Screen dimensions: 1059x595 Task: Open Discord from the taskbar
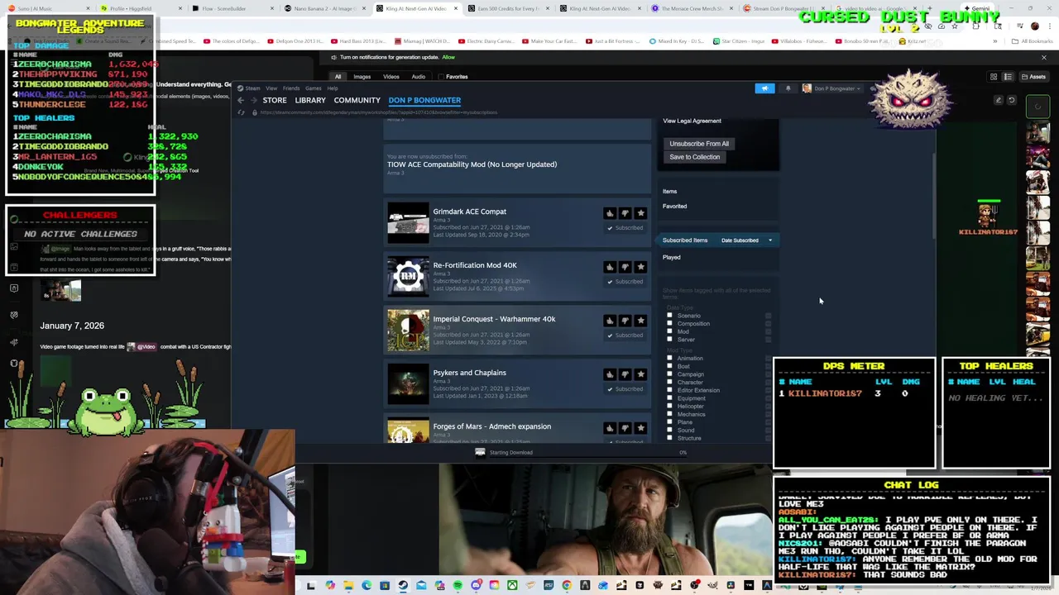pos(476,586)
